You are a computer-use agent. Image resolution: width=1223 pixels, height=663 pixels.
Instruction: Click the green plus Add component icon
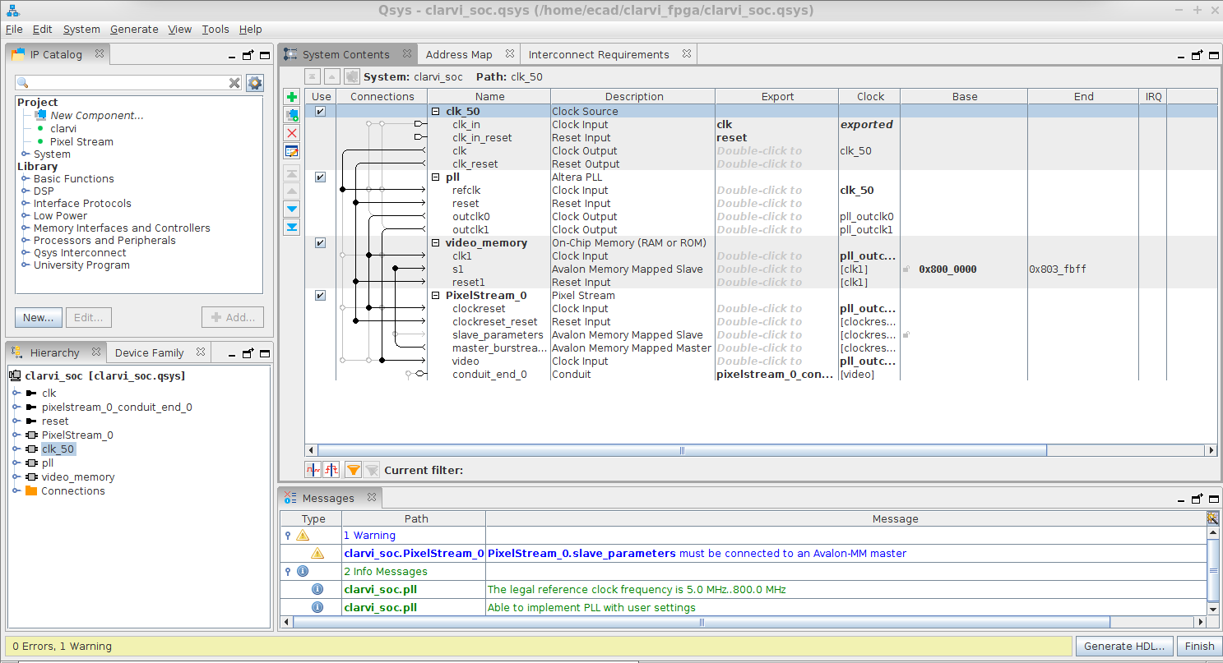pyautogui.click(x=292, y=97)
